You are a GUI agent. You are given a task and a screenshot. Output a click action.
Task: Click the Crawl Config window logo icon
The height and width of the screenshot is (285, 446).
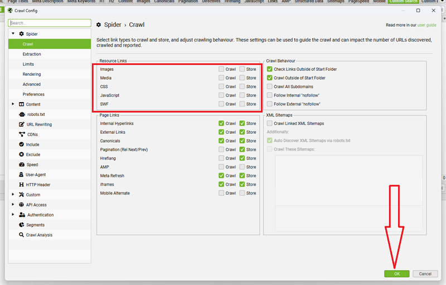10,11
